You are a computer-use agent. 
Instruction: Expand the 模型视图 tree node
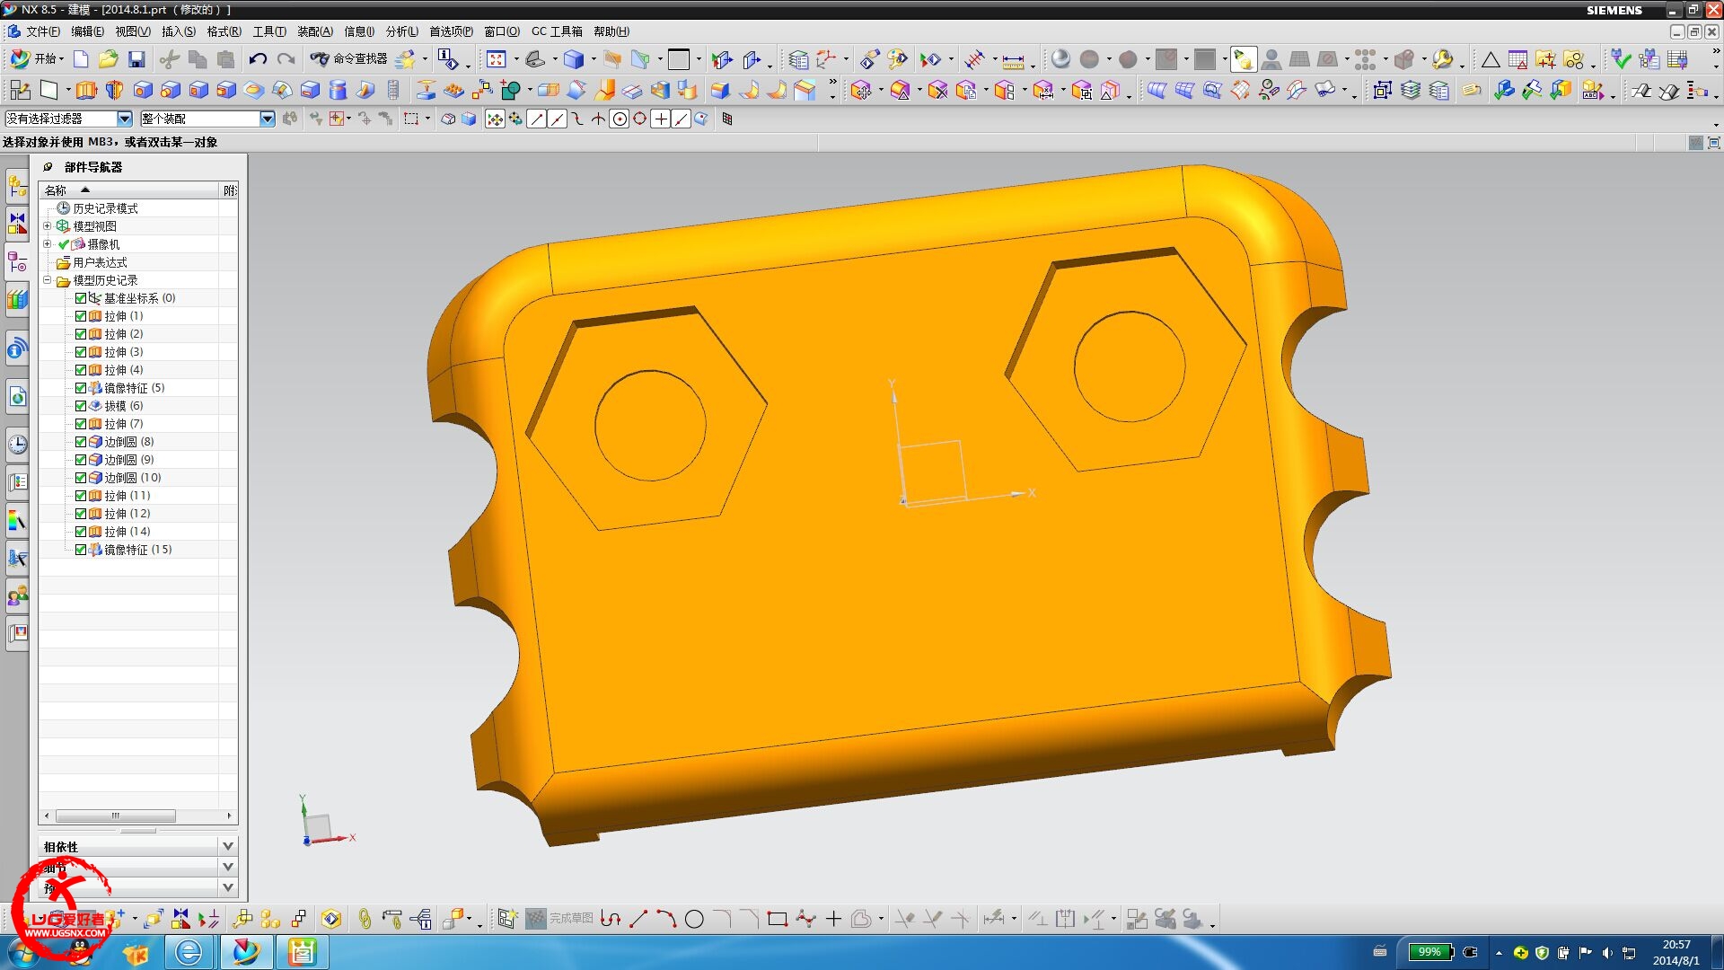[48, 226]
